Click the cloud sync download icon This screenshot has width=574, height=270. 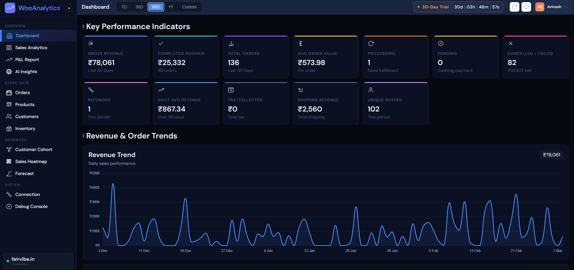coord(526,7)
